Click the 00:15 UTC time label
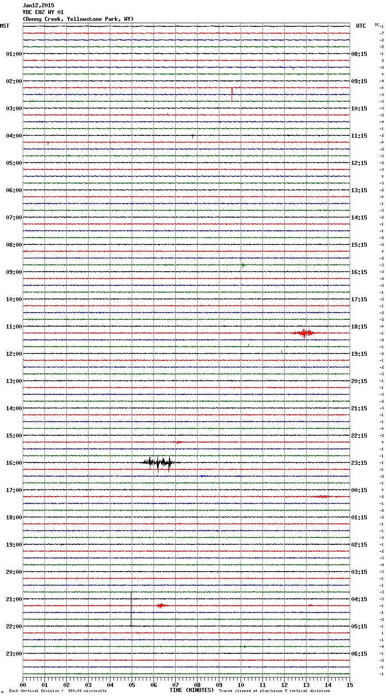Image resolution: width=386 pixels, height=697 pixels. pos(359,490)
